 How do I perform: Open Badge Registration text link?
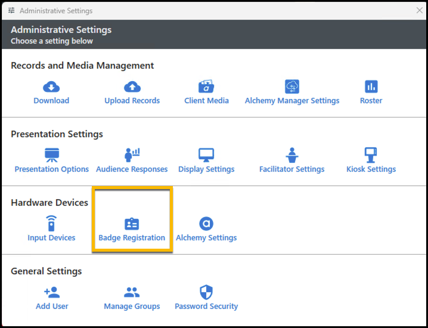point(132,238)
